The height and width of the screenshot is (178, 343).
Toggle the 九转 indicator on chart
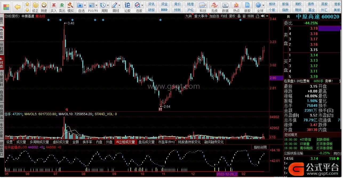click(x=189, y=16)
